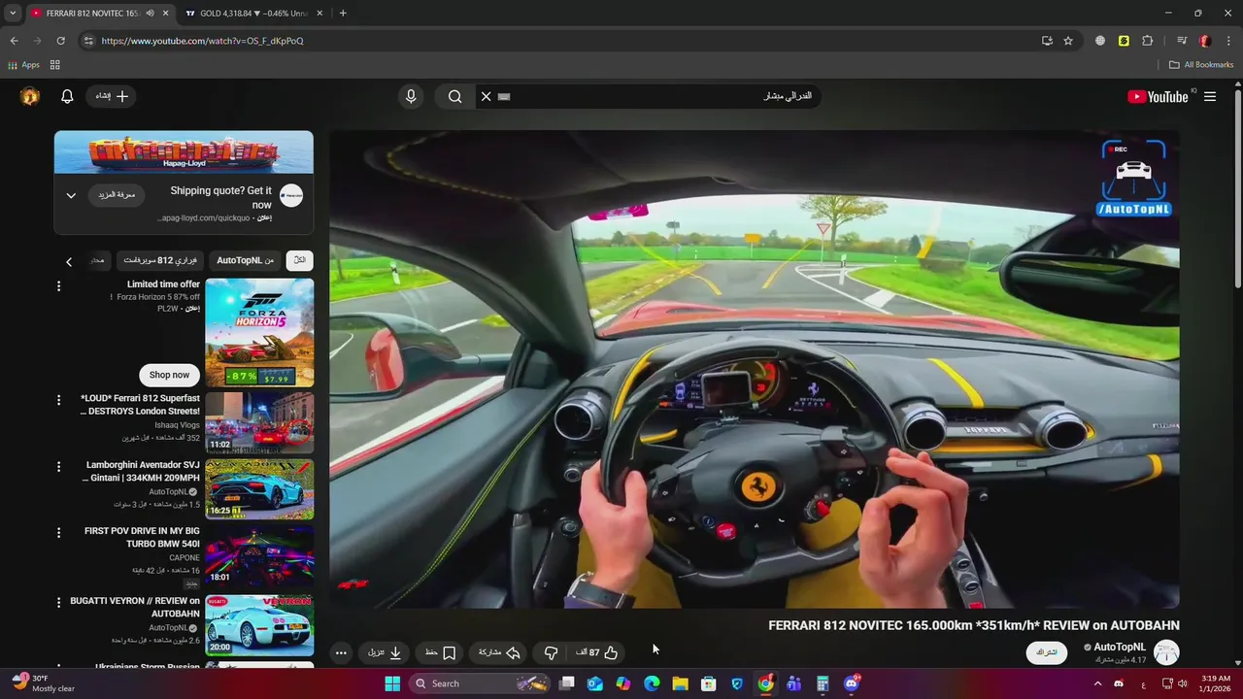1243x699 pixels.
Task: Click the Chrome address bar URL
Action: [202, 41]
